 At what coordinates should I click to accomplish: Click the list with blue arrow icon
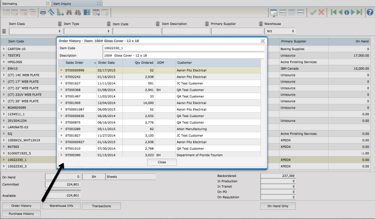[x=96, y=12]
